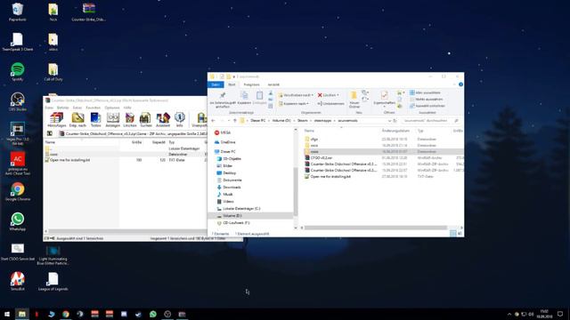The width and height of the screenshot is (570, 320).
Task: Click WinRAR's Hinzufügen toolbar icon
Action: 57,119
